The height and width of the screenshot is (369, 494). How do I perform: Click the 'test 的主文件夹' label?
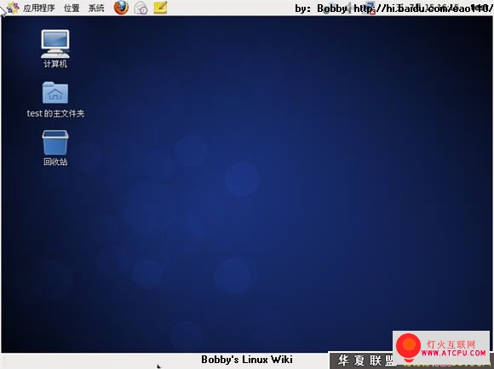[x=55, y=113]
